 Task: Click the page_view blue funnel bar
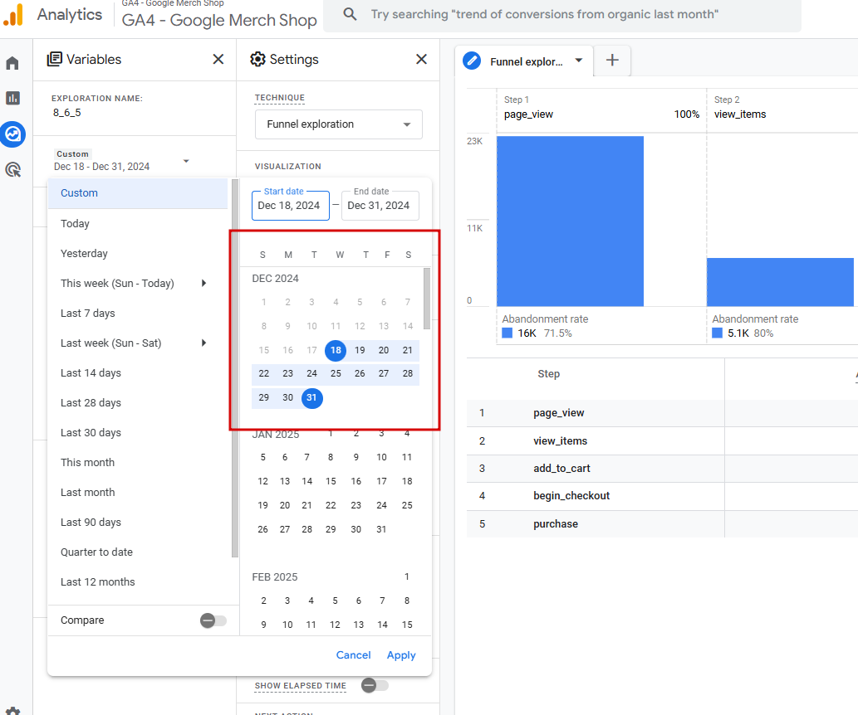(x=570, y=221)
